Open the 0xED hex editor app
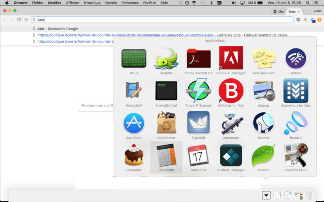The image size is (324, 202). [134, 59]
